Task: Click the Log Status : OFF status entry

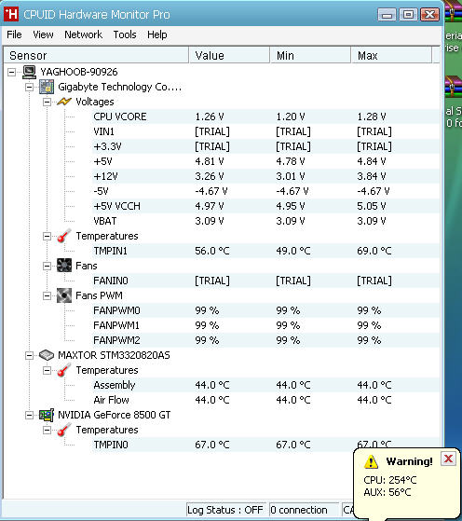Action: coord(225,510)
